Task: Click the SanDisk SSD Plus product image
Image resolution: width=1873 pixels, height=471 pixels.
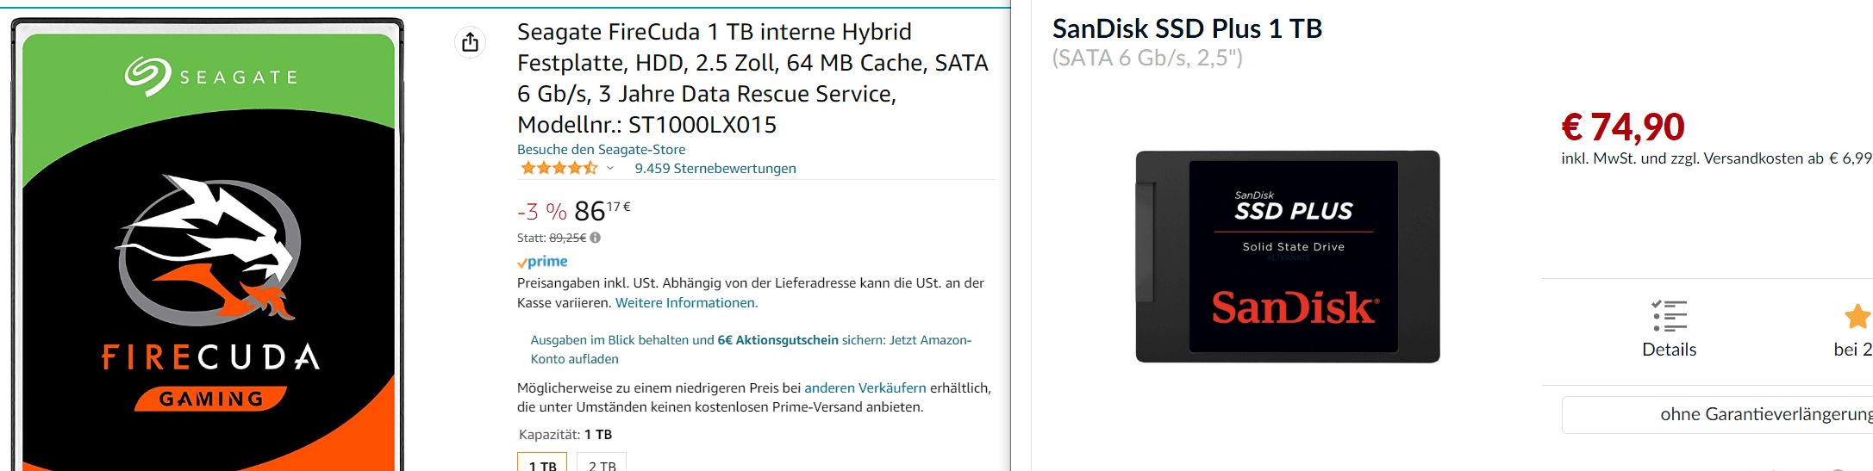Action: pyautogui.click(x=1288, y=257)
